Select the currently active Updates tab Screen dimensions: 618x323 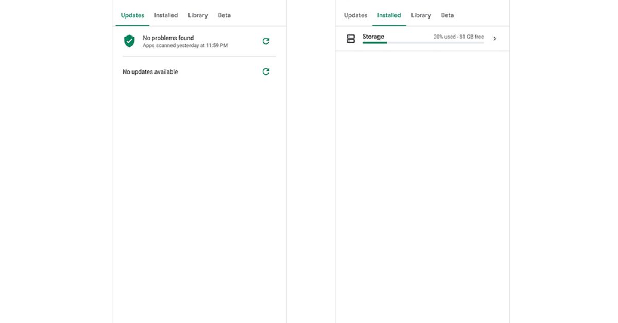click(x=132, y=15)
